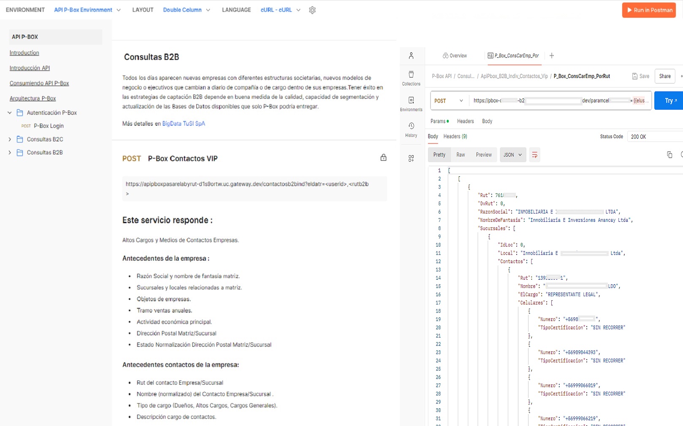Open the workspace user icon in Postman sidebar
This screenshot has width=683, height=426.
tap(411, 56)
